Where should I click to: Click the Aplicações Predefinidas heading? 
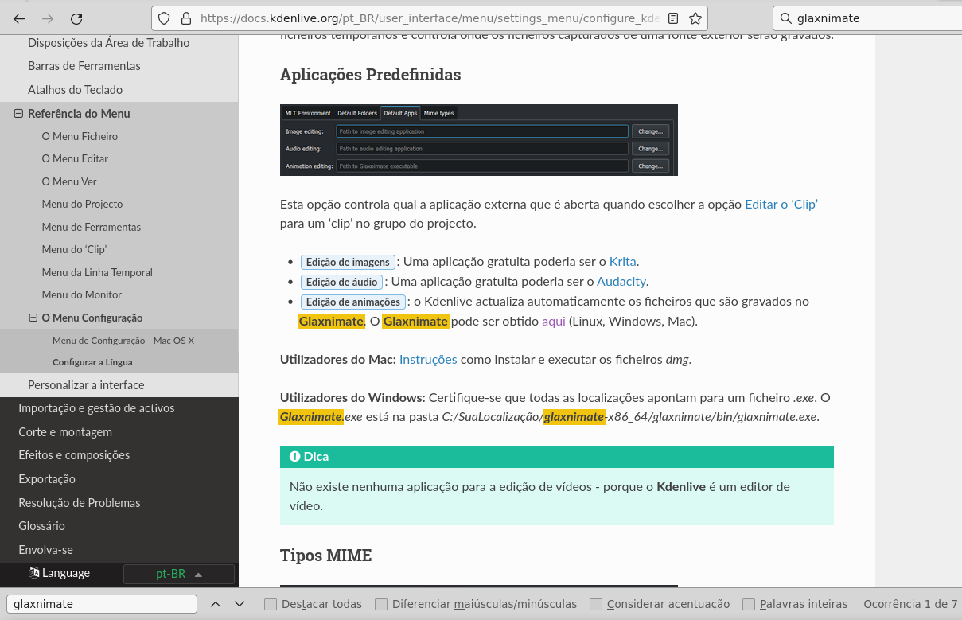[371, 75]
